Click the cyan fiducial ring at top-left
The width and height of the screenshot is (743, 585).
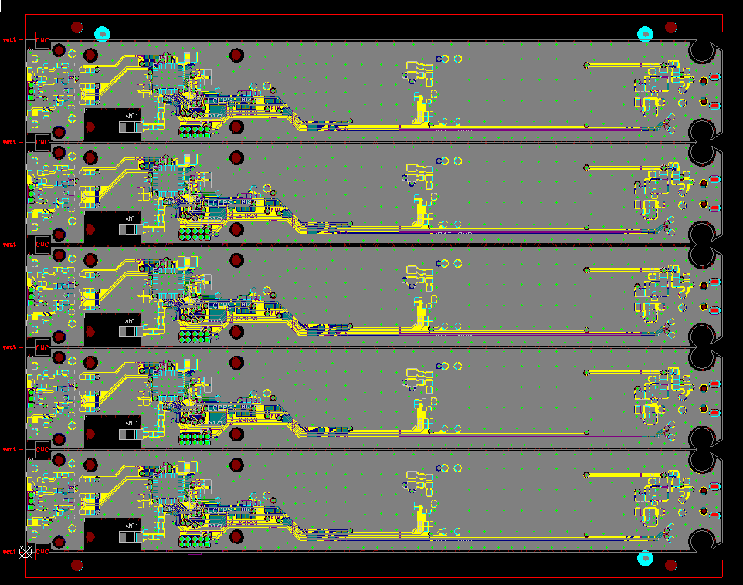[x=102, y=34]
